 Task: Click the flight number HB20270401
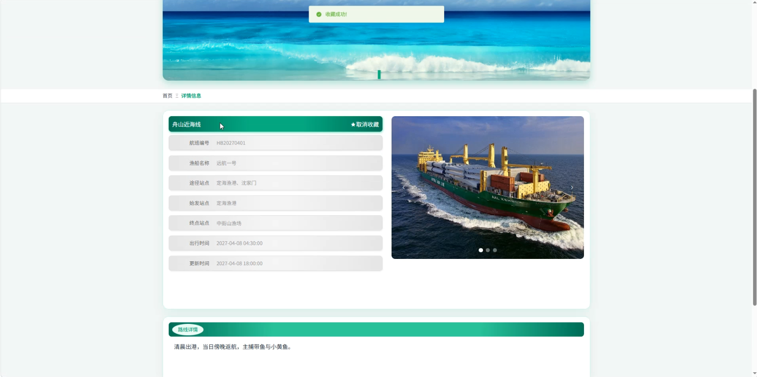pyautogui.click(x=231, y=143)
